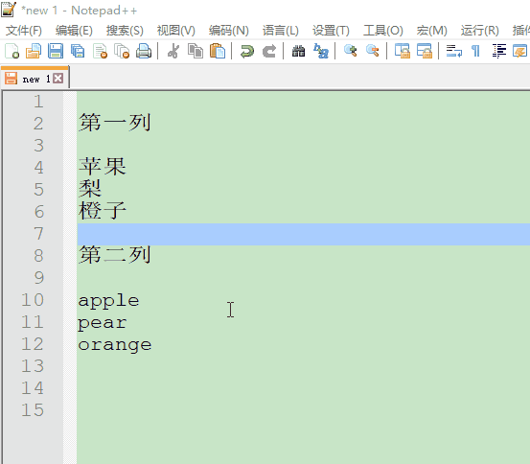Open the 编码(N) menu

[229, 31]
